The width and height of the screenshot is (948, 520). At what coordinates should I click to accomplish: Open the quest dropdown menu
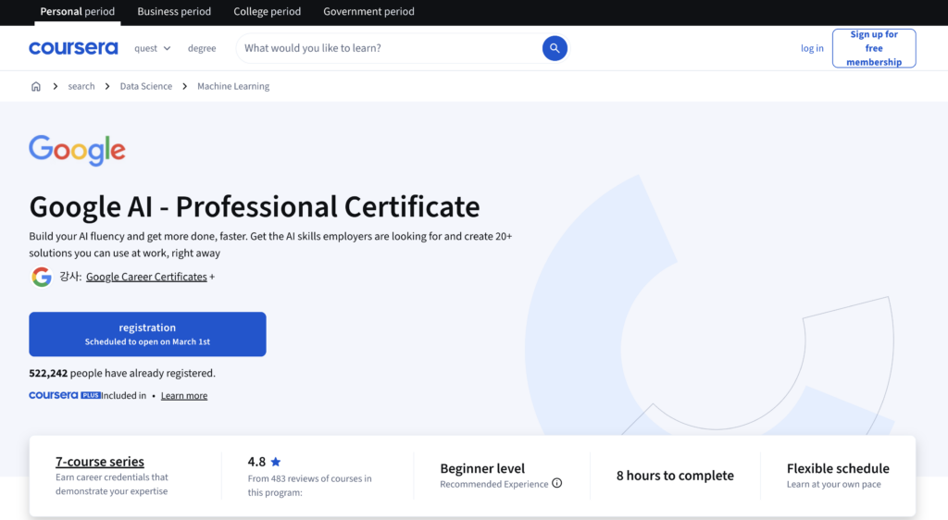pos(153,48)
